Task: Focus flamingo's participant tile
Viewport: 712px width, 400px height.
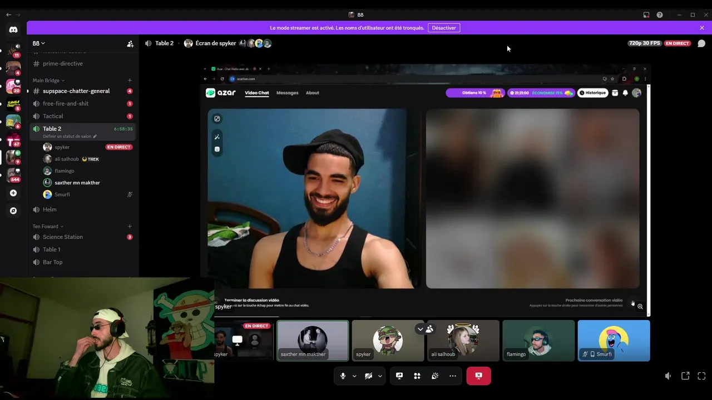Action: [538, 341]
